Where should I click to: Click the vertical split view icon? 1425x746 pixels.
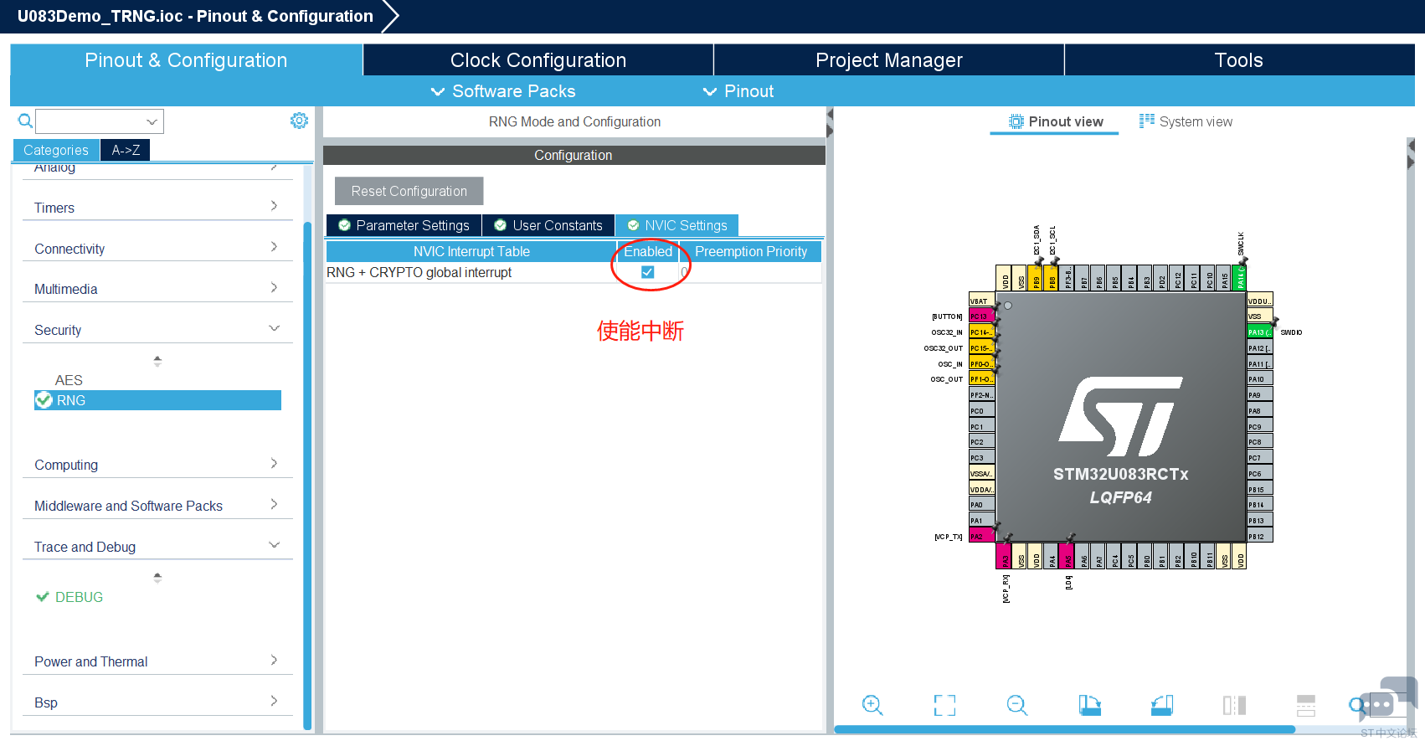(1234, 705)
